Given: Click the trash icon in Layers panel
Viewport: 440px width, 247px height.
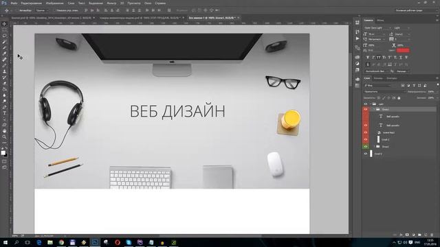Looking at the screenshot, I should [x=432, y=235].
